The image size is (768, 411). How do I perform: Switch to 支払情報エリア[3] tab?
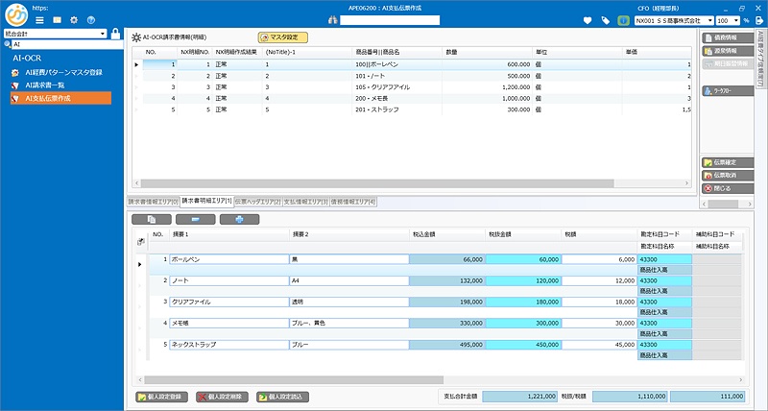(305, 202)
